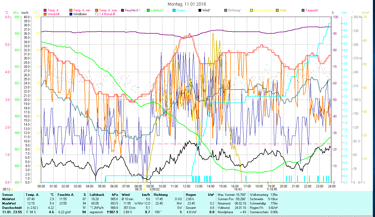Viewport: 375px width, 217px height.
Task: Click the Temp. A. max legend swatch
Action: coord(97,10)
